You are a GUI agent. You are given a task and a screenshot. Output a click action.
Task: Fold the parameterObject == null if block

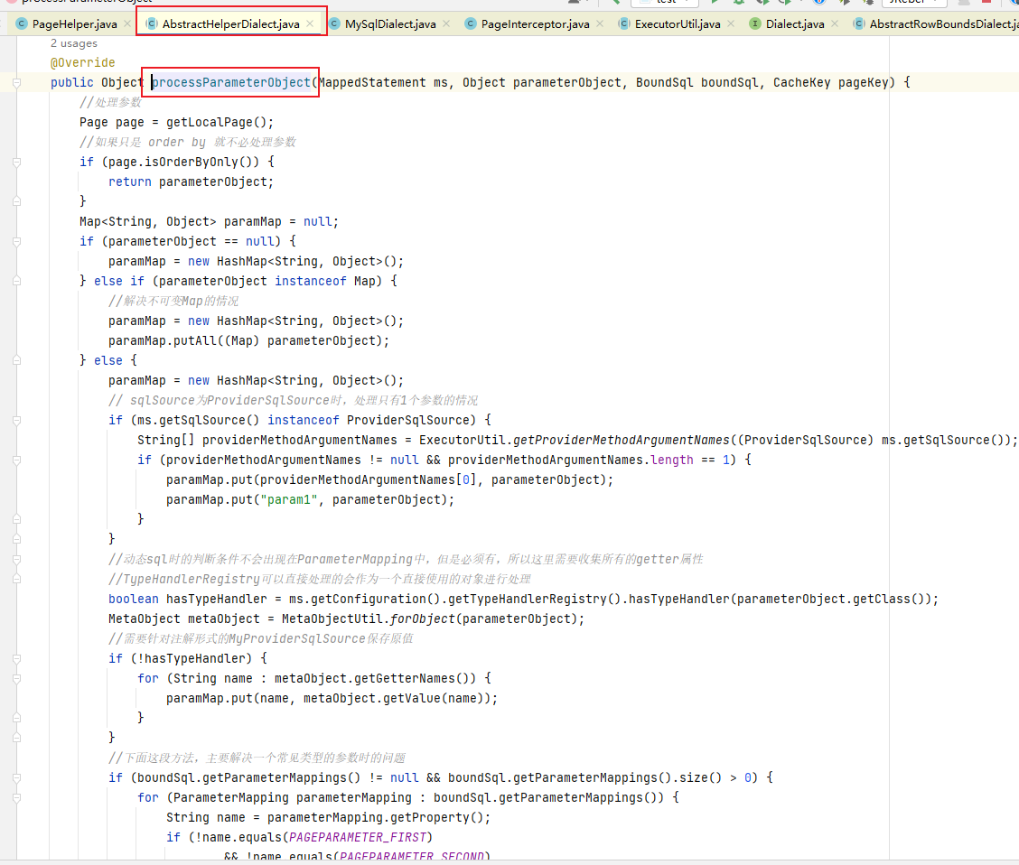17,242
